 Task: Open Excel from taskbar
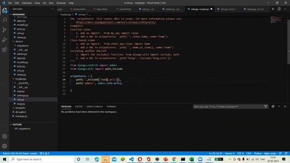(192, 159)
